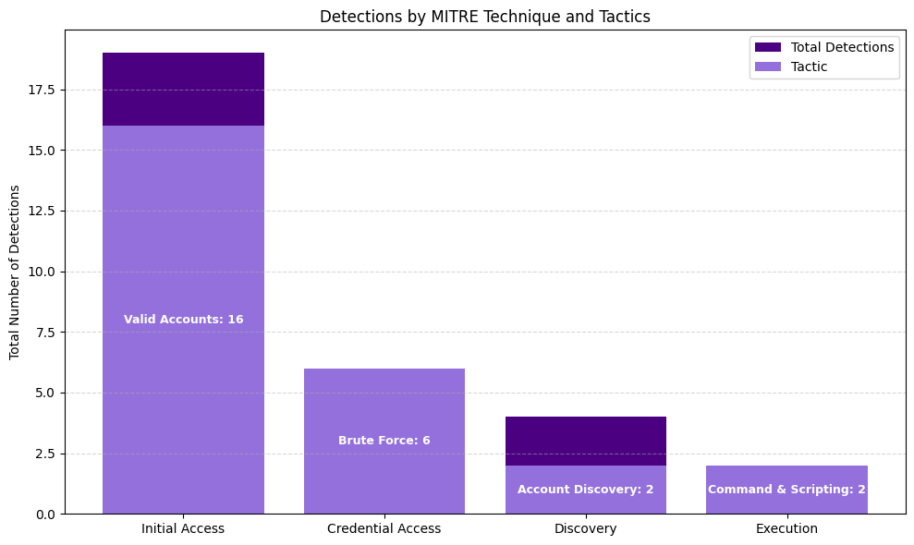
Task: Click the y-axis title 'Total Number of Detections'
Action: pyautogui.click(x=15, y=272)
